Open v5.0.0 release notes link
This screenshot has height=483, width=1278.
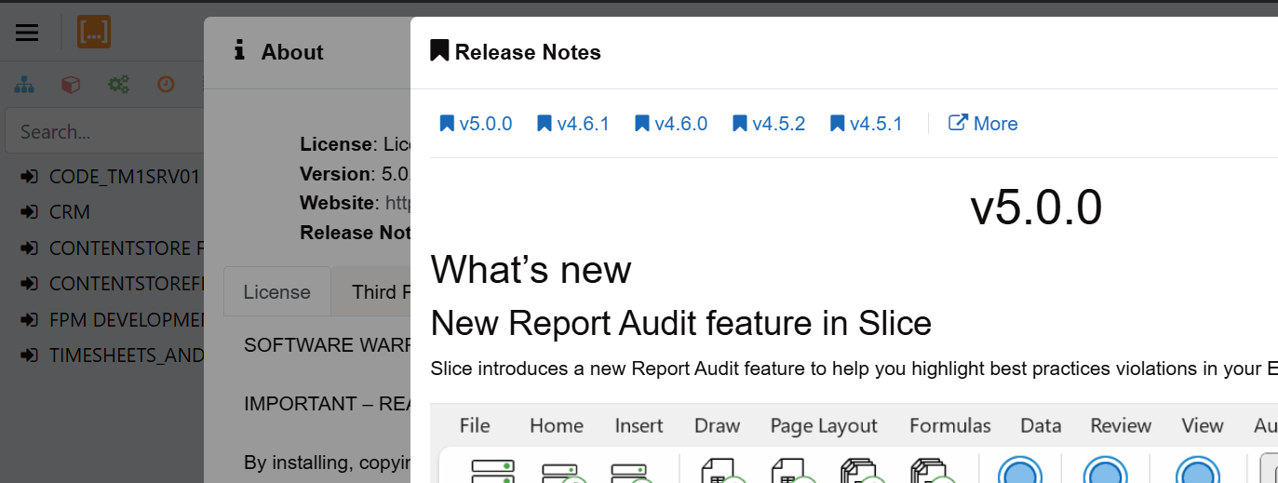tap(476, 124)
